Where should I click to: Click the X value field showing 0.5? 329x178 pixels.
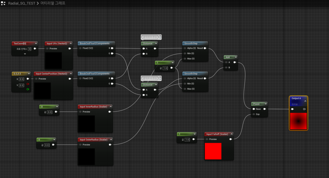pos(22,79)
